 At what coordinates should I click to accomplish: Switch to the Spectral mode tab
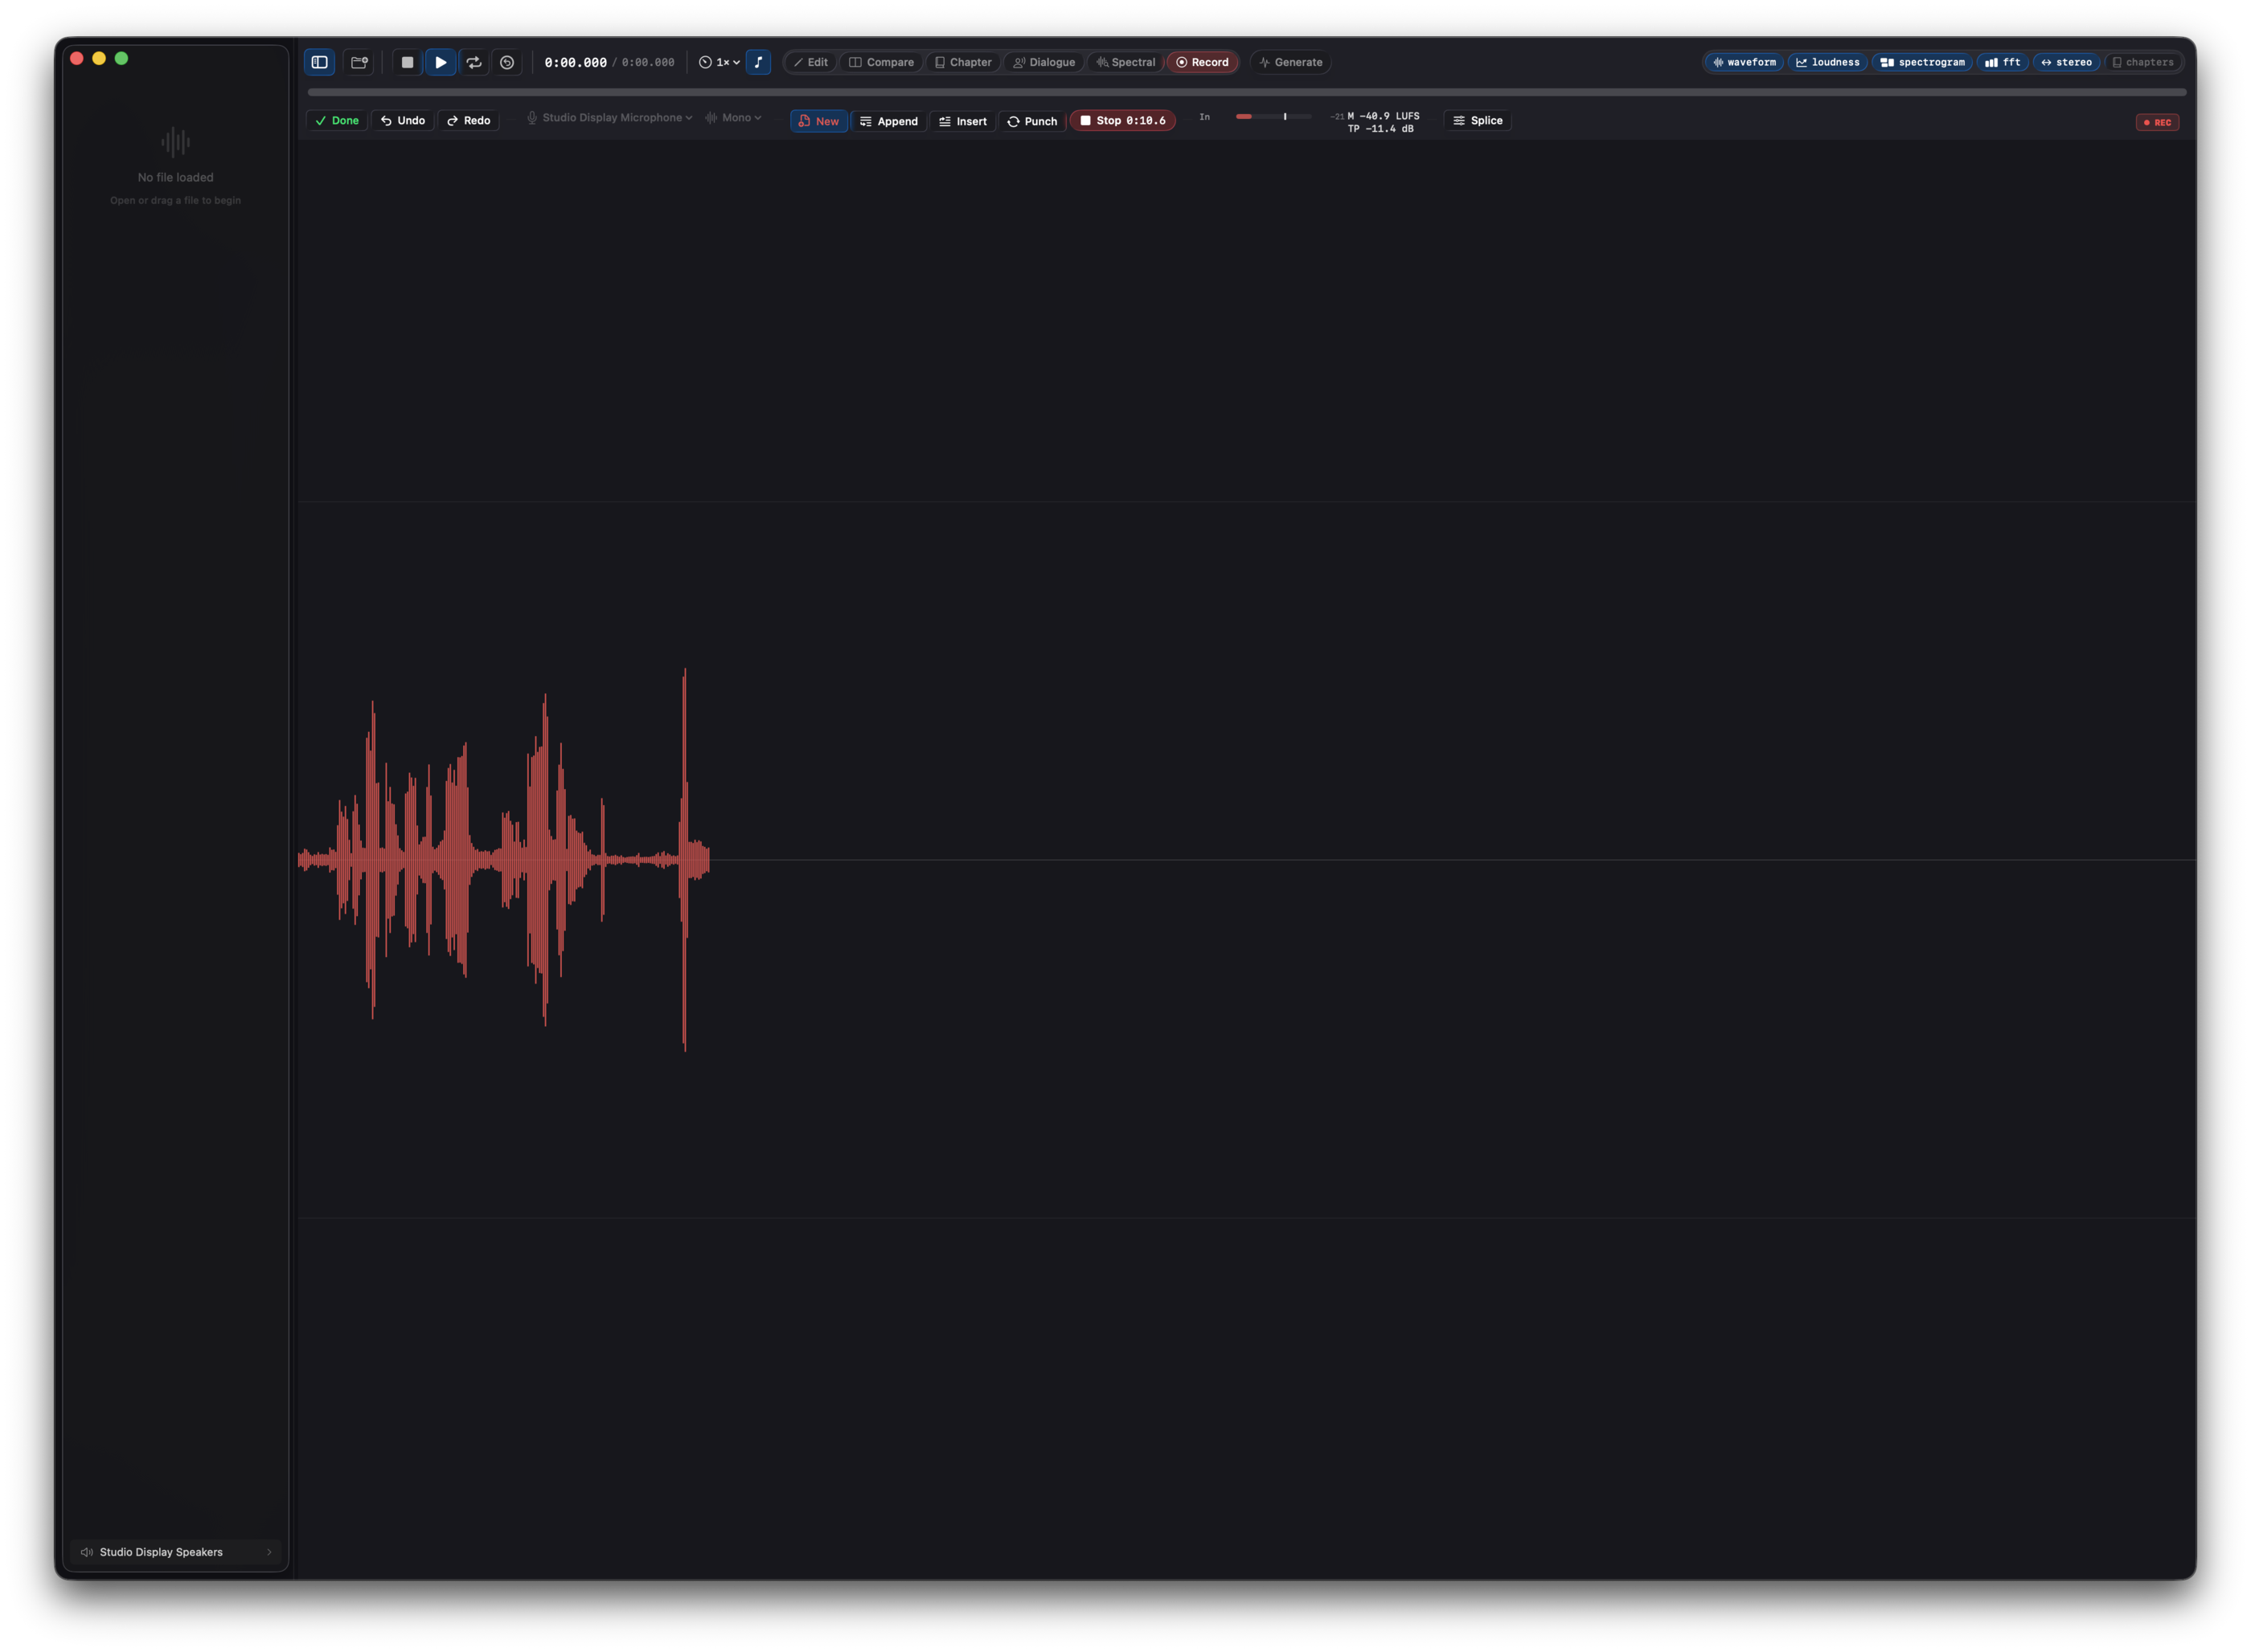point(1125,62)
